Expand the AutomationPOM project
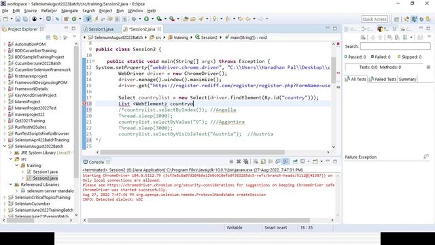Viewport: 435px width, 245px height. click(x=5, y=44)
